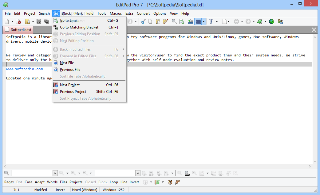The width and height of the screenshot is (320, 195).
Task: Toggle the Loop search option
Action: click(x=114, y=182)
